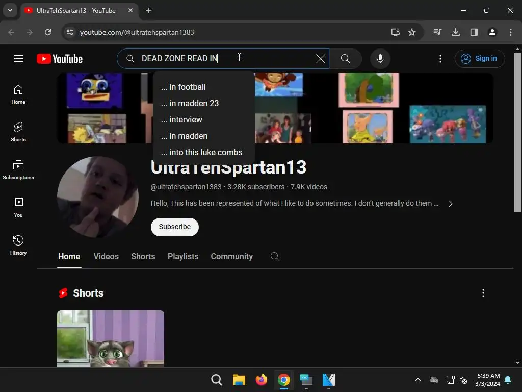Viewport: 522px width, 392px height.
Task: Select the channel Home tab
Action: [x=69, y=256]
